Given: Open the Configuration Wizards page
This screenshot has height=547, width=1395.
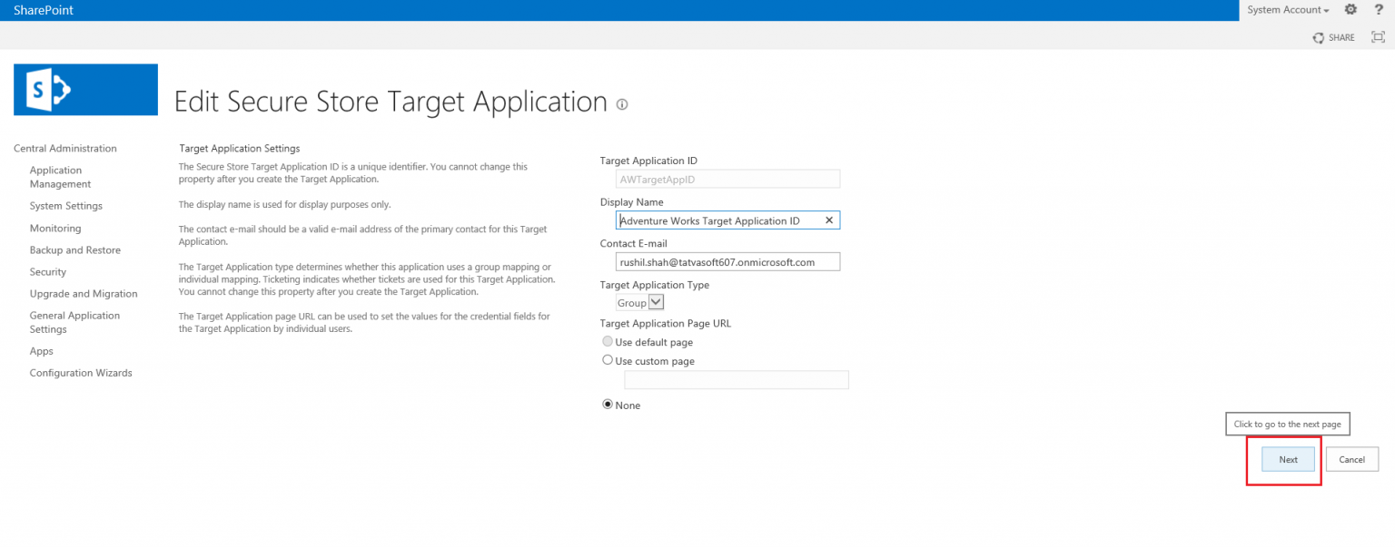Looking at the screenshot, I should [x=81, y=372].
